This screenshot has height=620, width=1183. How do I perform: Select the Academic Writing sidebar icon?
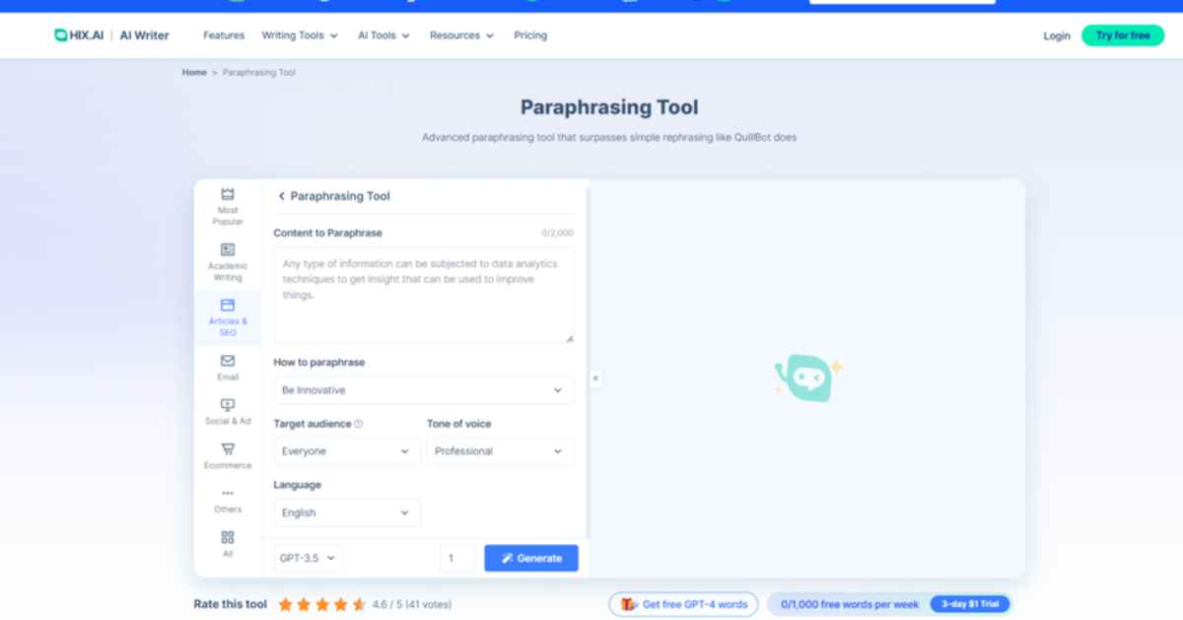[x=228, y=250]
